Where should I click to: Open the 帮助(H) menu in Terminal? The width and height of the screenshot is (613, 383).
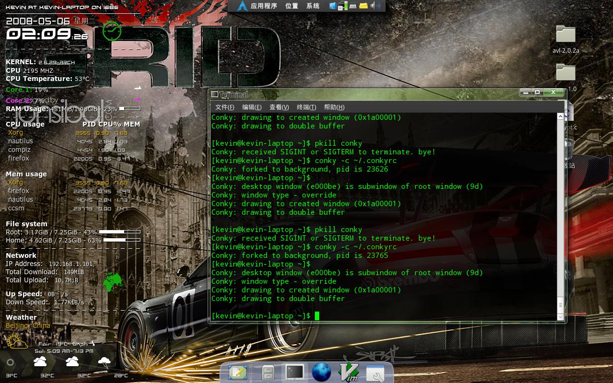coord(334,107)
